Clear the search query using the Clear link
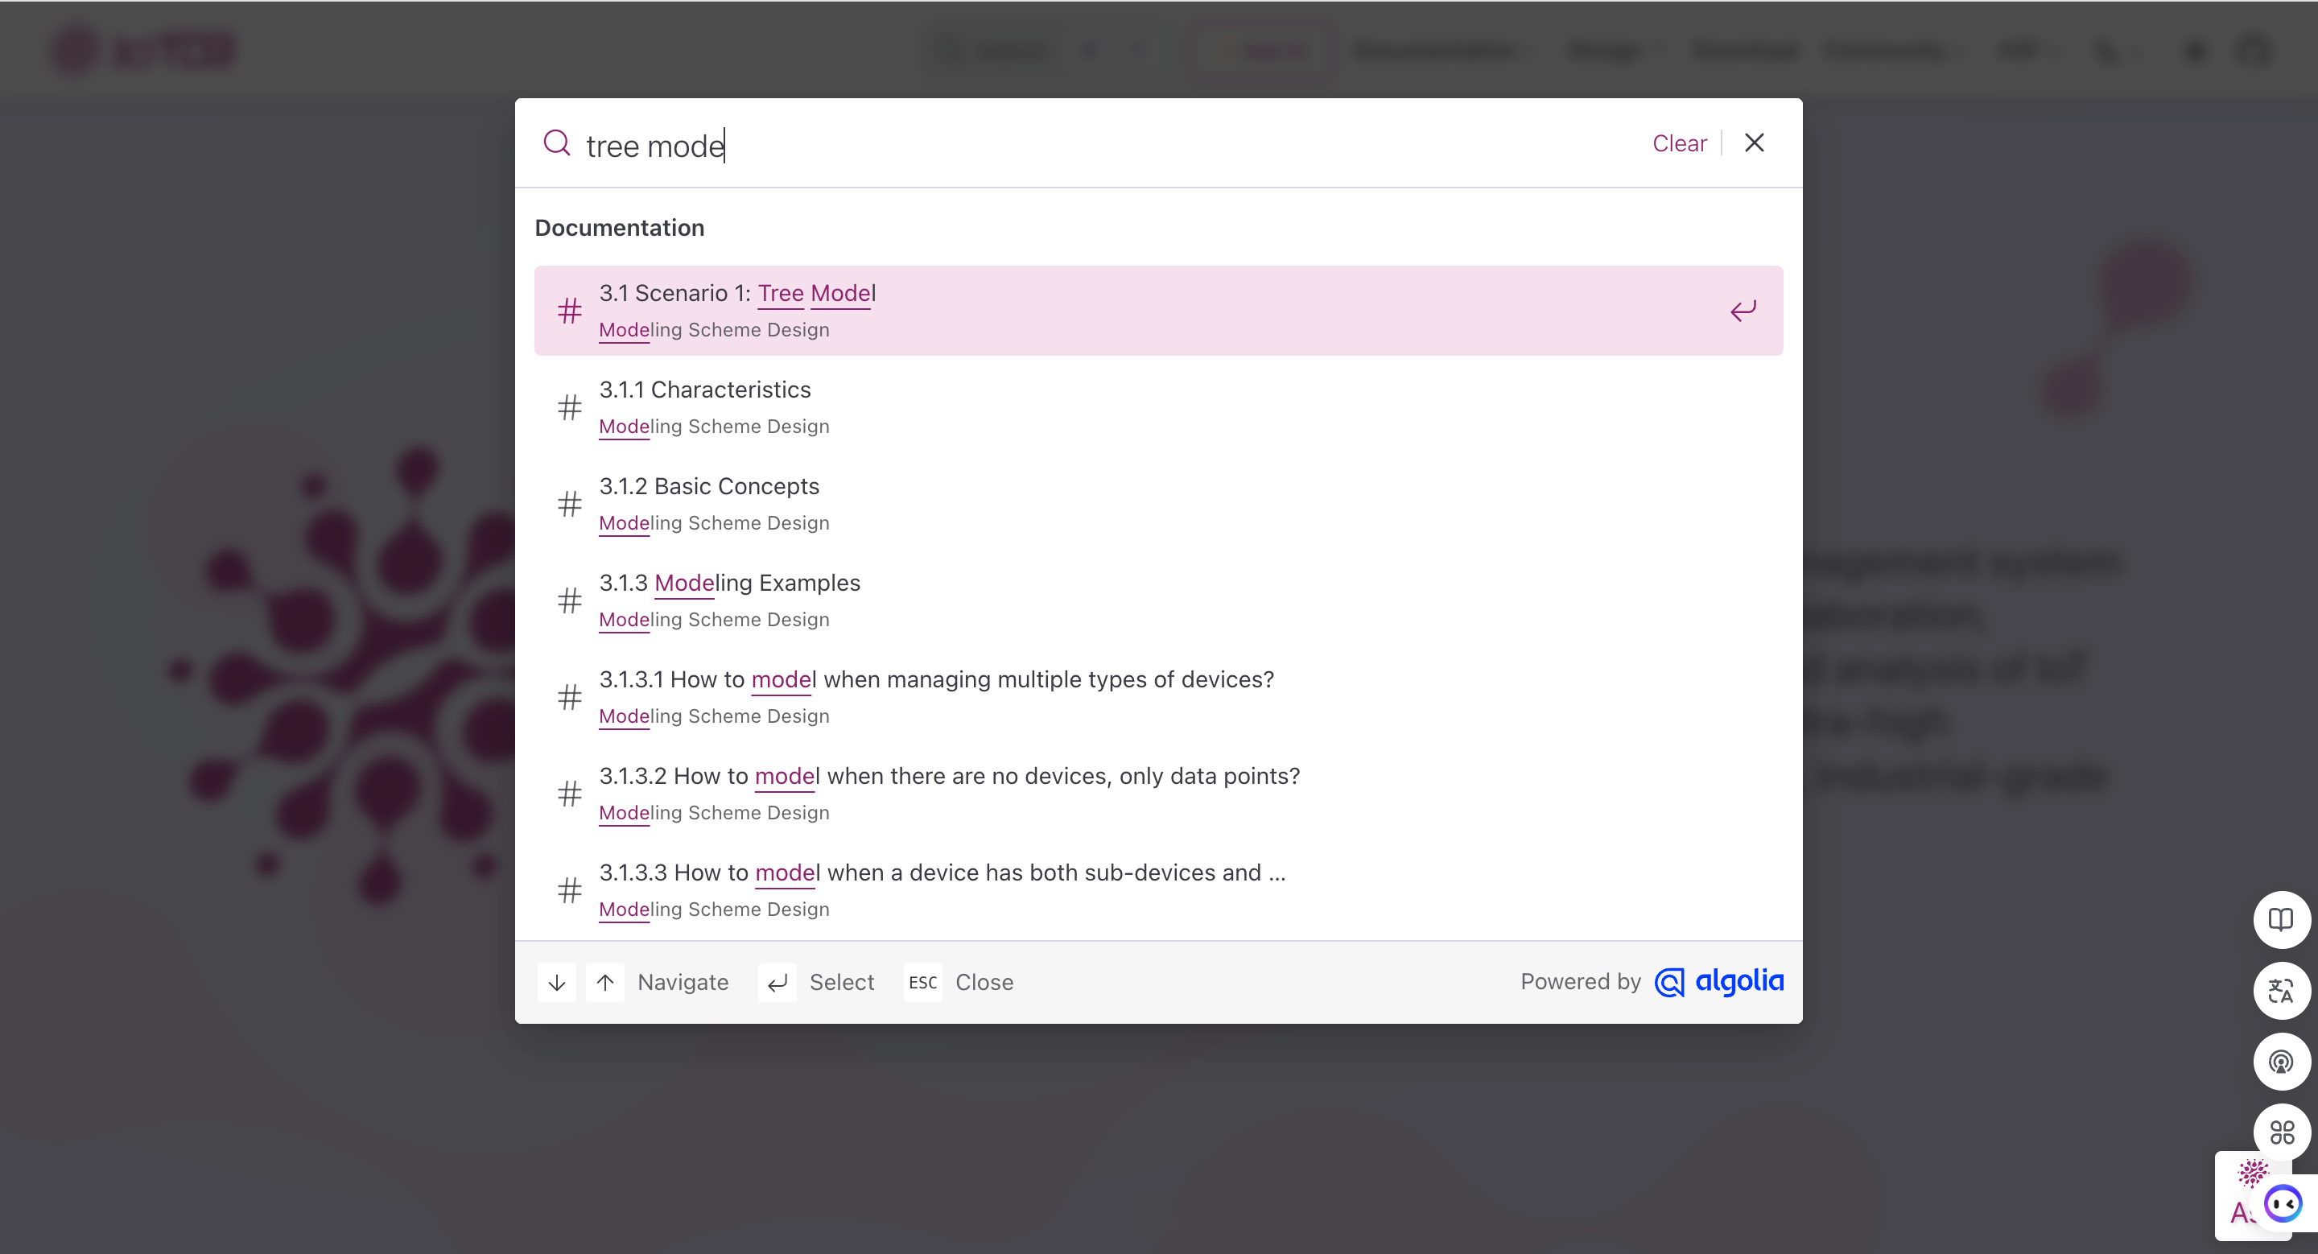2318x1254 pixels. point(1678,143)
